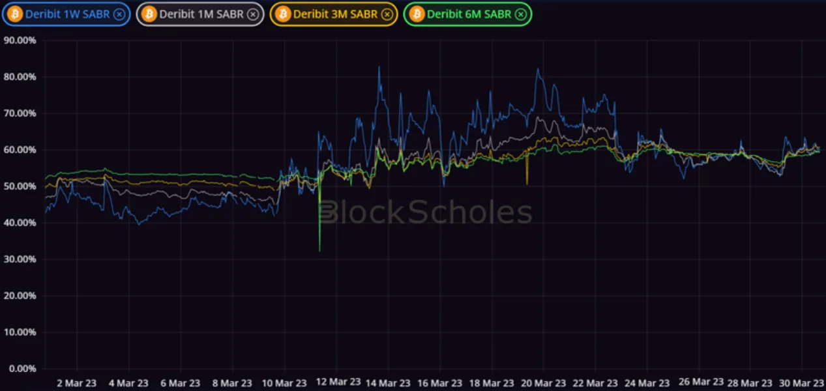Click the 18 Mar 23 date label
Viewport: 826px width, 391px height.
(491, 383)
